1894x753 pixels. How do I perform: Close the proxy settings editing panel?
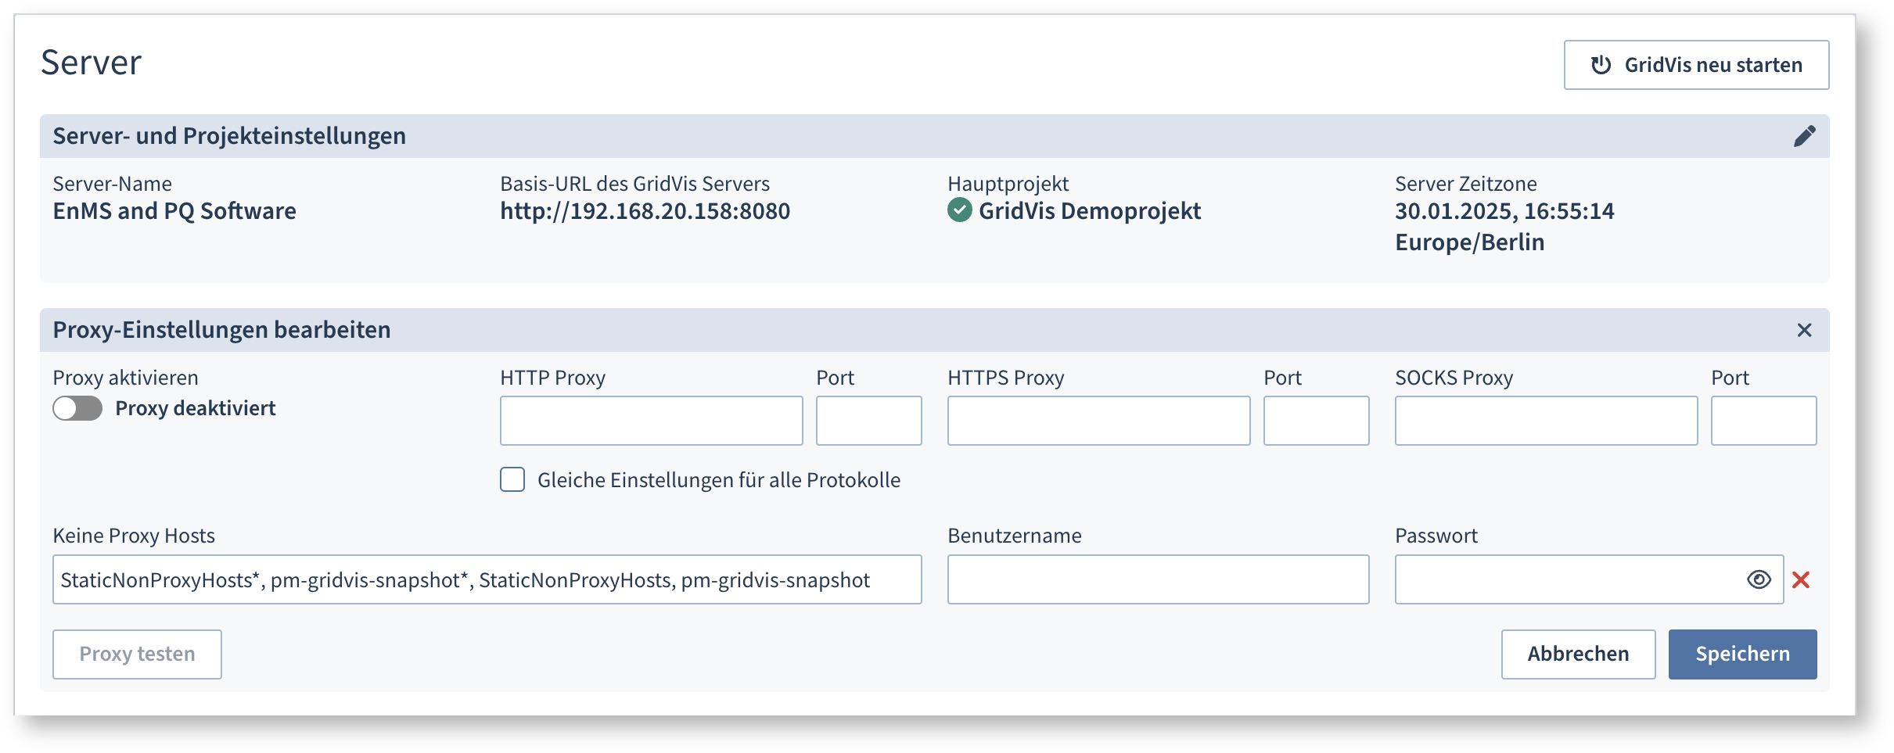[x=1804, y=330]
